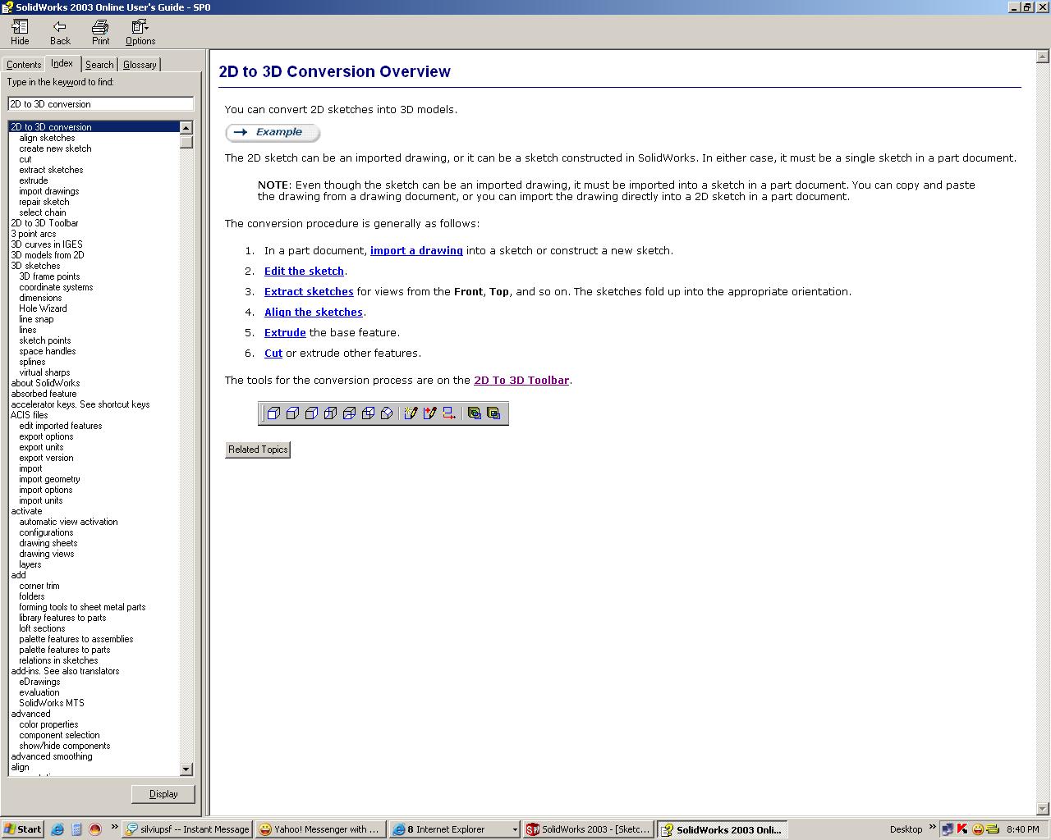Switch to the Contents tab
The height and width of the screenshot is (840, 1051).
[24, 65]
